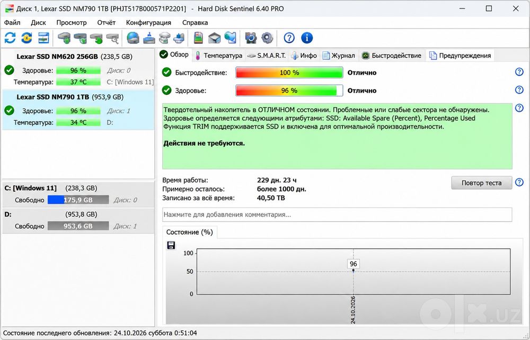
Task: Click the disk icon with green circular arrow
Action: click(96, 38)
